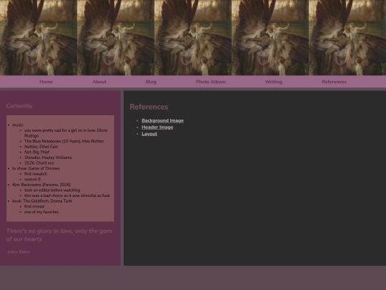386x290 pixels.
Task: Click the 'There's no glory in love' quote
Action: tap(59, 235)
